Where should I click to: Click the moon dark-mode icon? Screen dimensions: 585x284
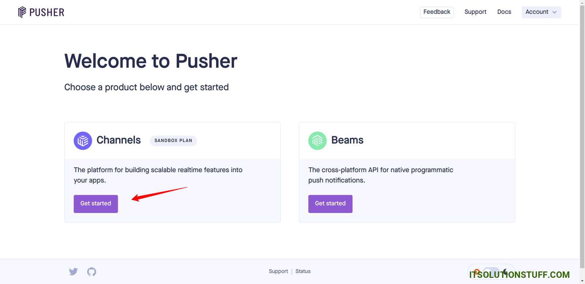point(506,272)
